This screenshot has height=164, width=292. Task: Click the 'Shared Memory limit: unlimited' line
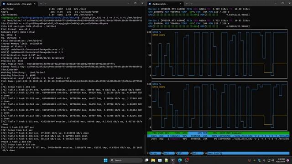coord(21,44)
